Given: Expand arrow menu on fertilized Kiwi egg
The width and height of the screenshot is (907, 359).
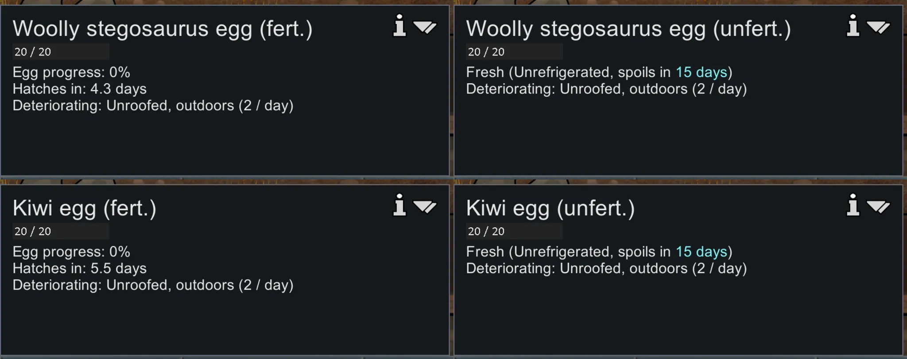Looking at the screenshot, I should 425,206.
